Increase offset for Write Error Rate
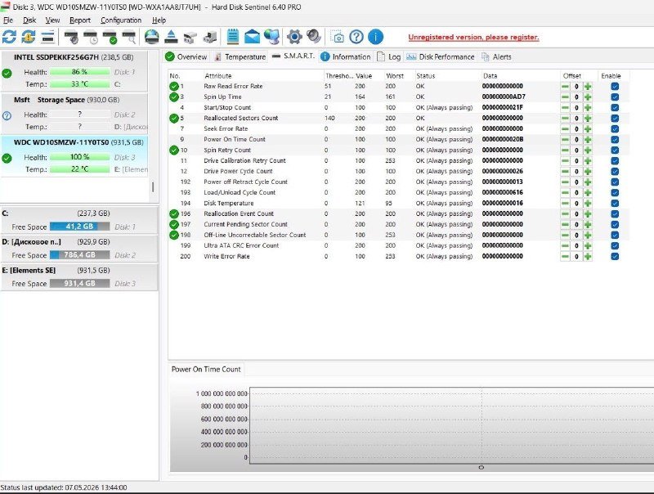 point(588,256)
